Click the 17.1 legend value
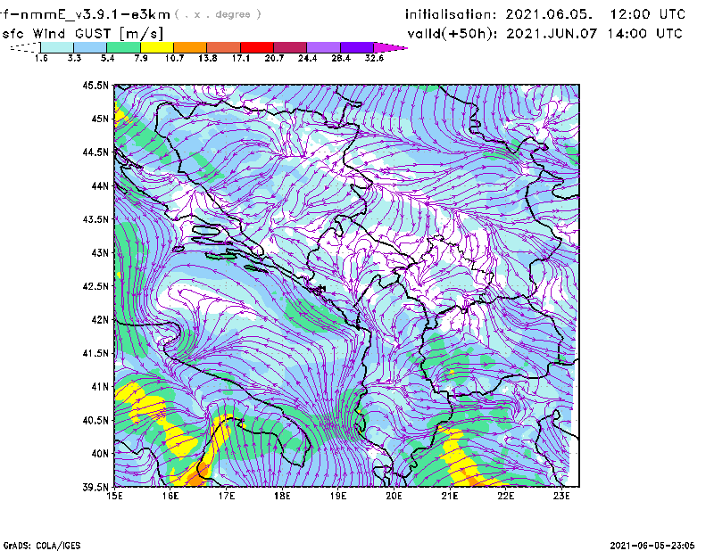The height and width of the screenshot is (551, 714). (x=241, y=58)
